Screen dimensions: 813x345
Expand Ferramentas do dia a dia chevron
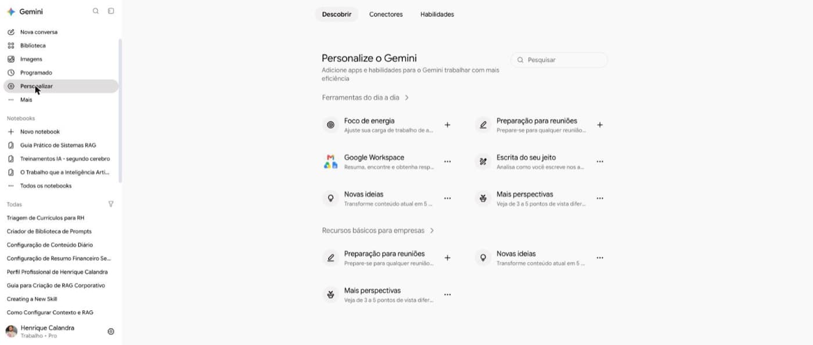(406, 97)
